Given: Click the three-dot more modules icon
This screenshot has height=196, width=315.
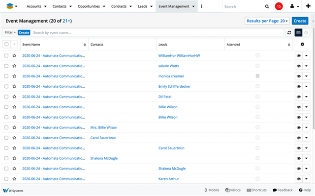Looking at the screenshot, I should click(x=201, y=6).
